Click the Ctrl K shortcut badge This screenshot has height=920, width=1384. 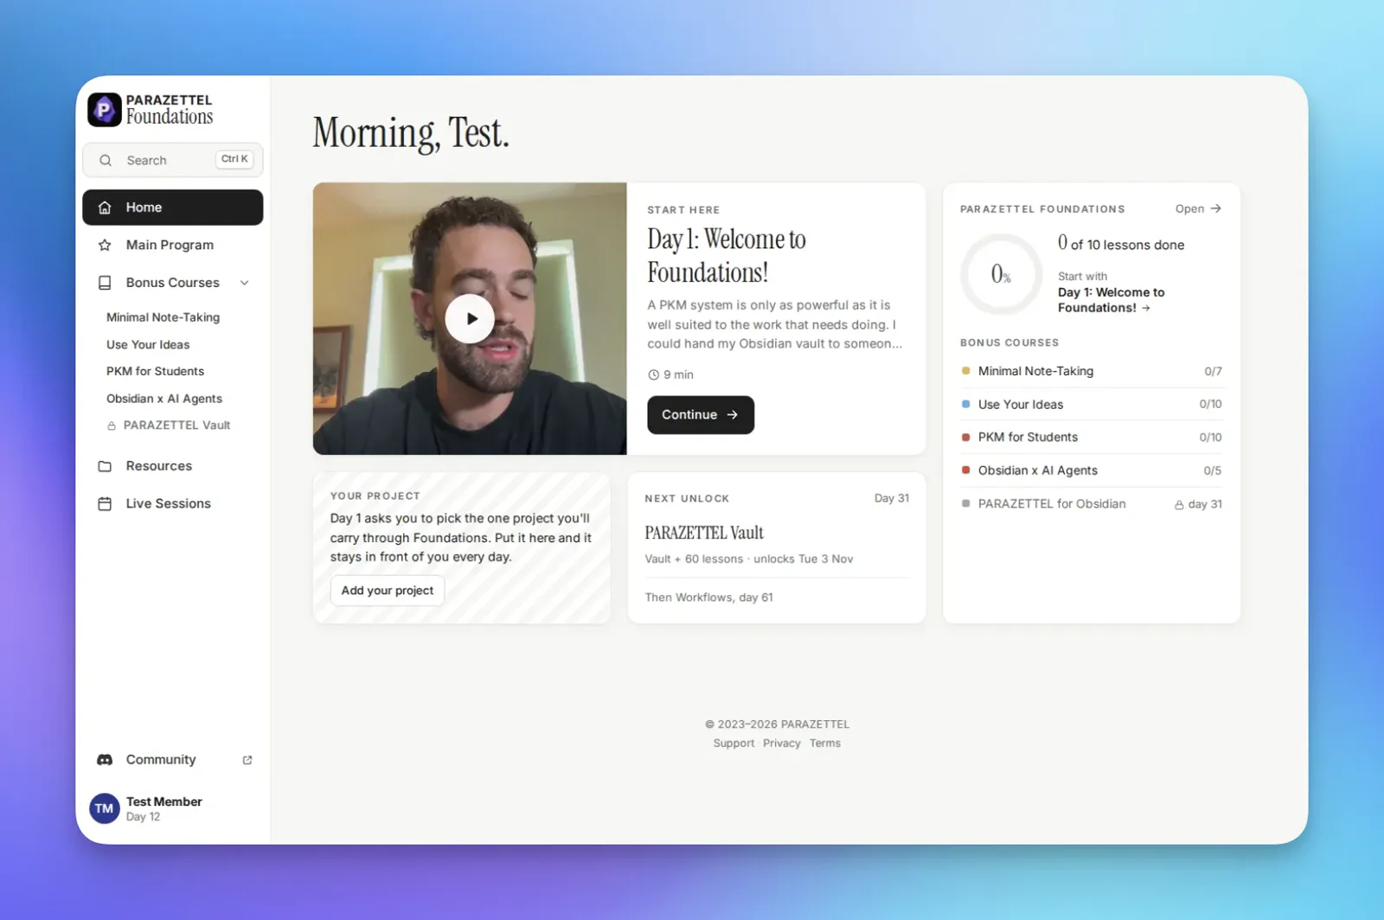pos(234,159)
